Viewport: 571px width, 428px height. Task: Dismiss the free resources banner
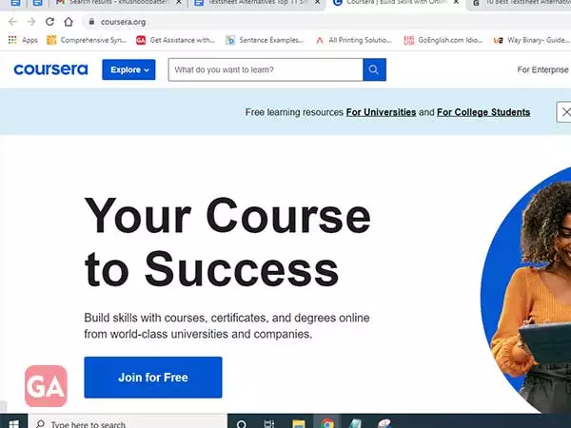click(x=564, y=112)
